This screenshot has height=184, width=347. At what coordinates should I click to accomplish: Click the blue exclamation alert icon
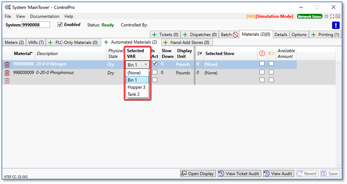(x=336, y=25)
